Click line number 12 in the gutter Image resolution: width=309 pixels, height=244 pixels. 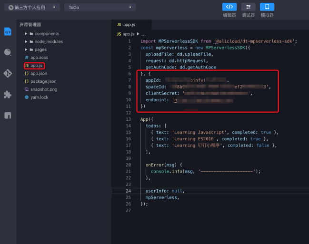(x=128, y=113)
